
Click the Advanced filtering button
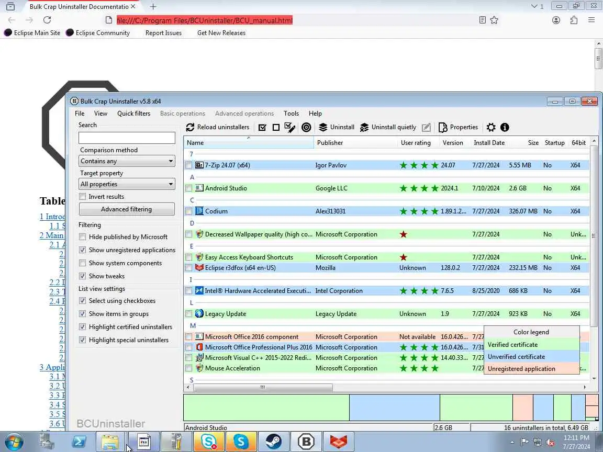(x=127, y=209)
